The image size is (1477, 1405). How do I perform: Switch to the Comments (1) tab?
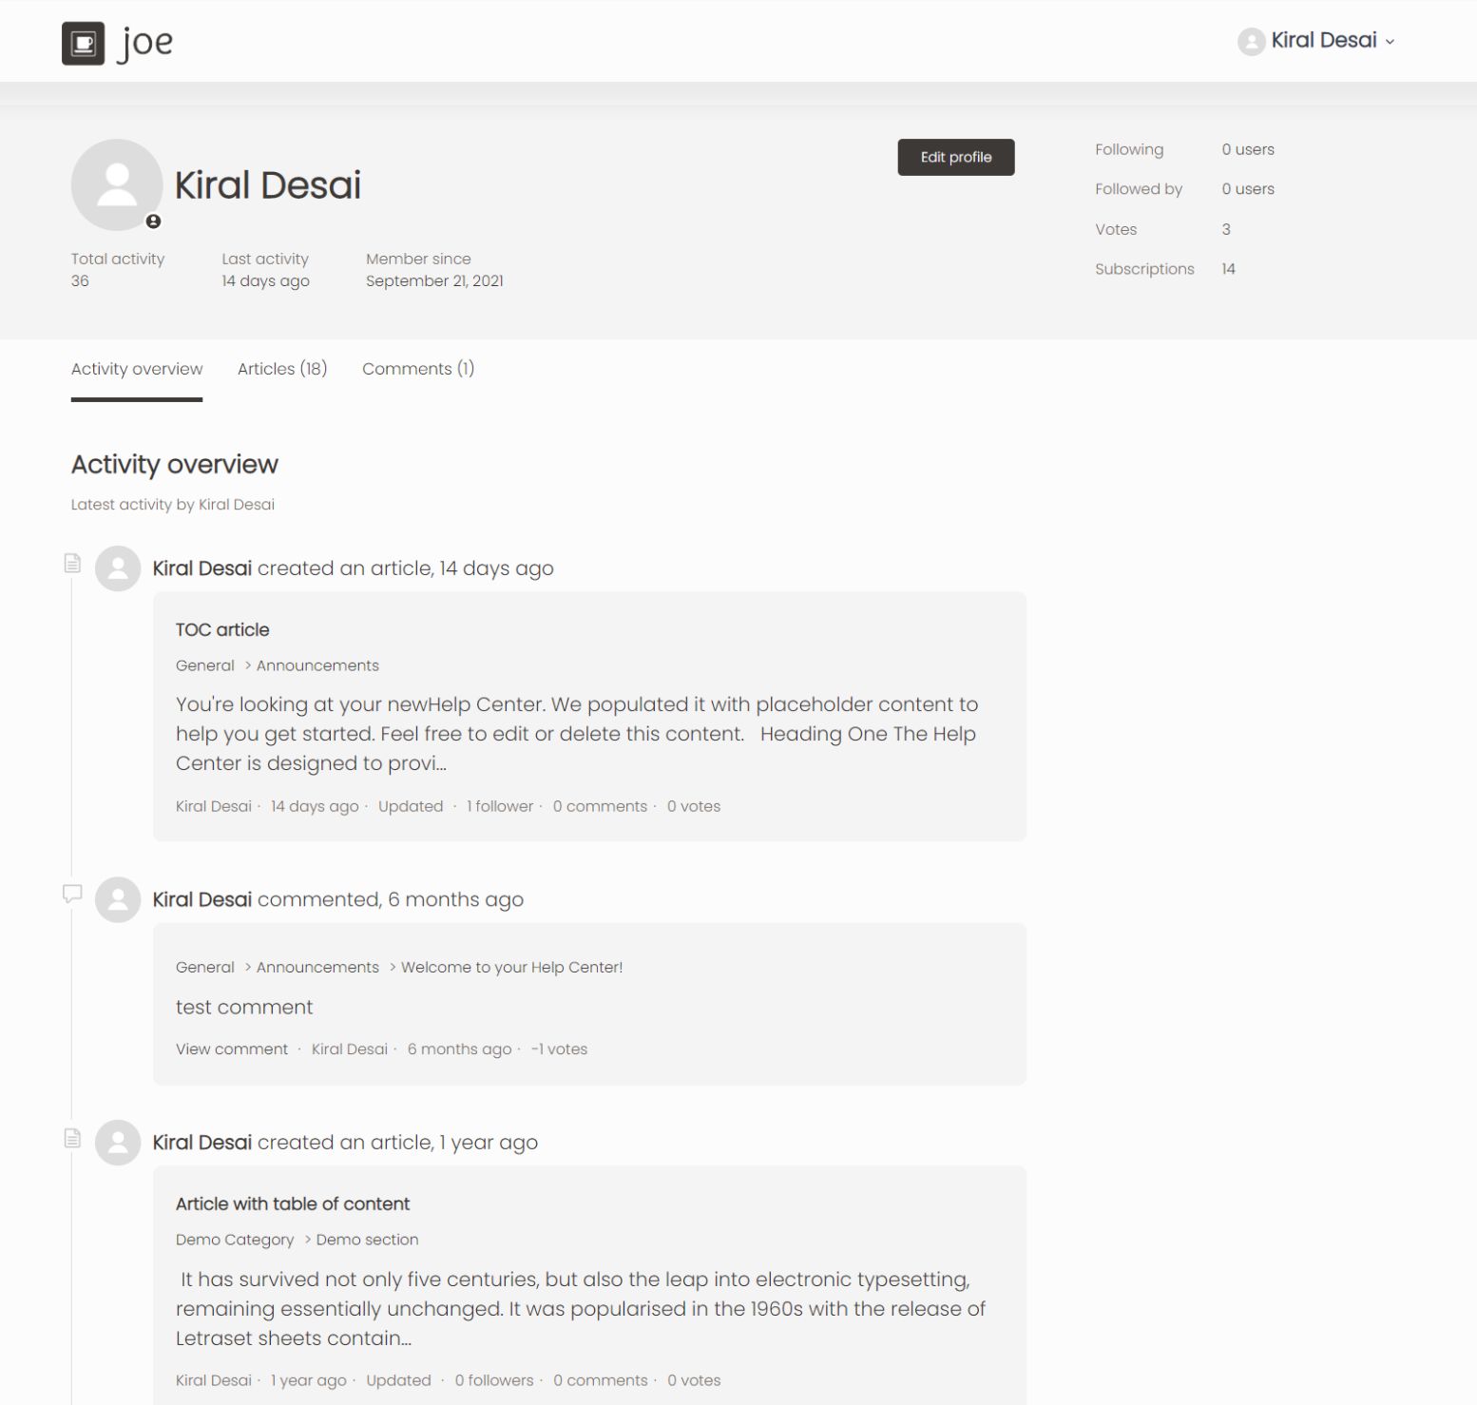click(x=417, y=369)
